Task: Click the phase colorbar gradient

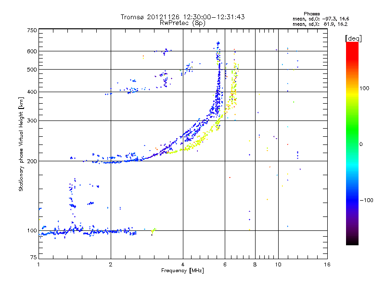Action: click(x=352, y=143)
